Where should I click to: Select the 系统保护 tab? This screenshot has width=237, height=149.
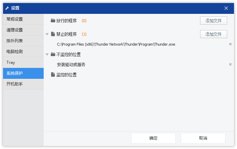point(23,73)
